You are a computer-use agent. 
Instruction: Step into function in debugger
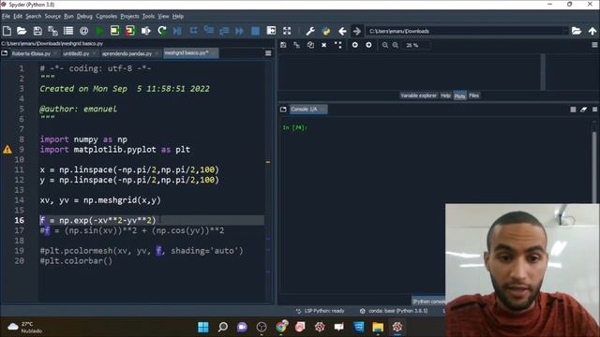pyautogui.click(x=209, y=31)
